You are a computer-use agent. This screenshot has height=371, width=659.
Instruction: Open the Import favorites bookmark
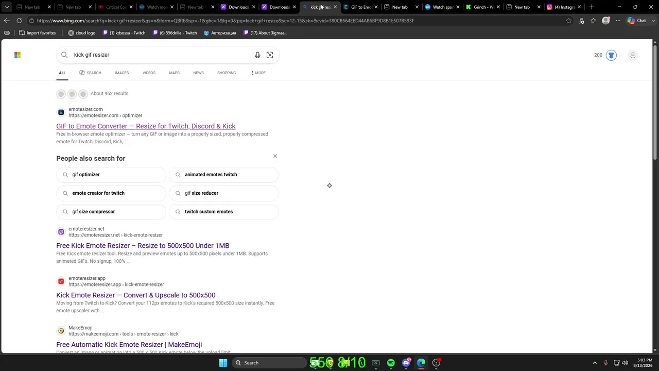tap(37, 33)
